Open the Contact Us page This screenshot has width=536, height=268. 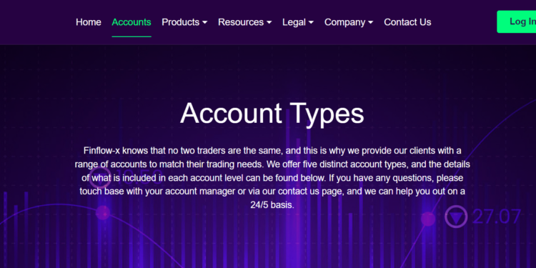click(x=407, y=22)
